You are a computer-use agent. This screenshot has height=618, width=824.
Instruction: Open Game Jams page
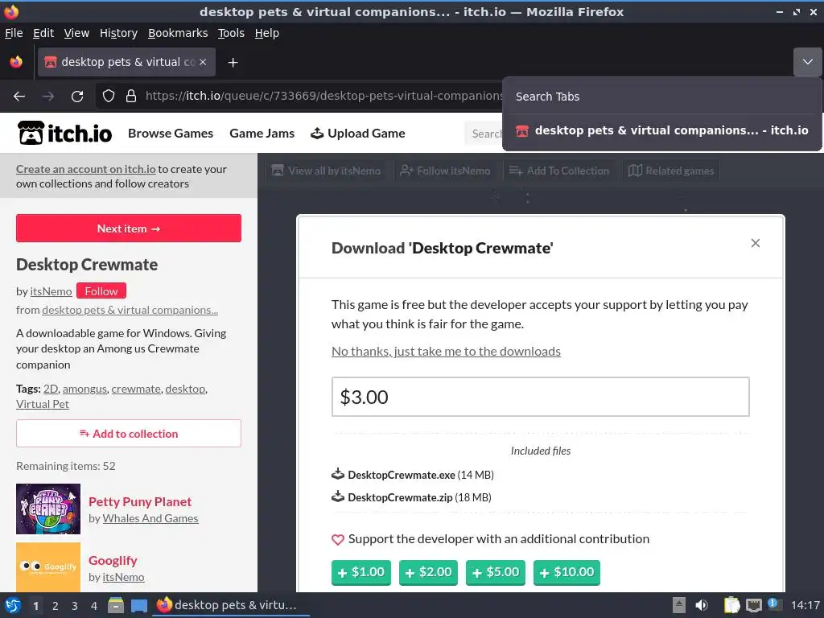click(262, 134)
